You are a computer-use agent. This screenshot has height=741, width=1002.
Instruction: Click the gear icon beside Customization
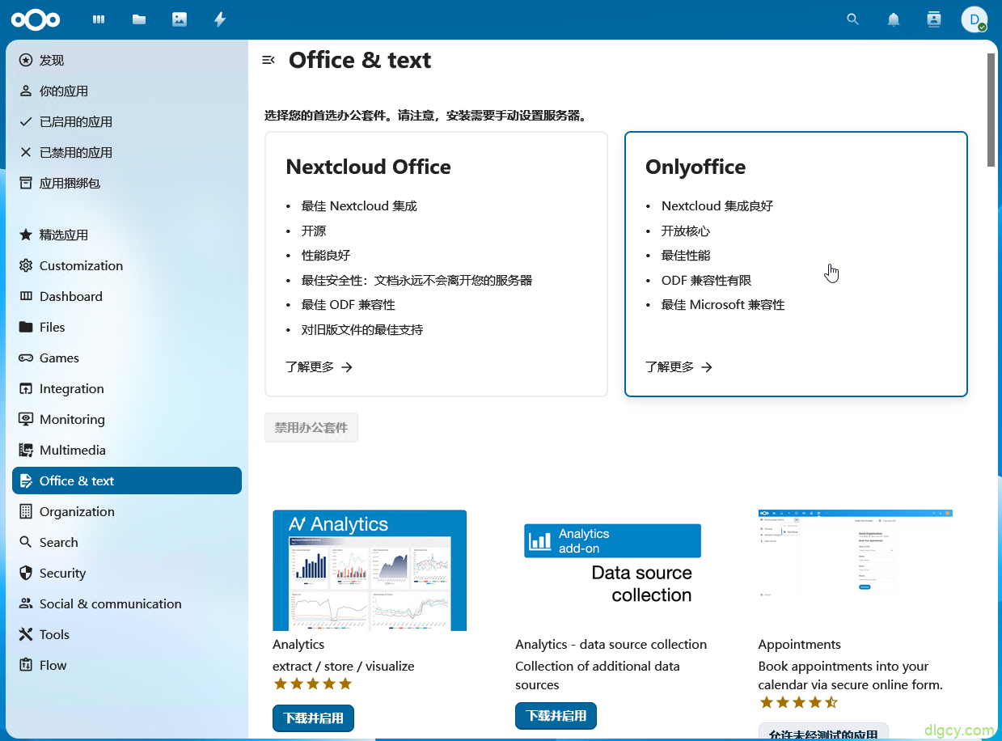[26, 265]
